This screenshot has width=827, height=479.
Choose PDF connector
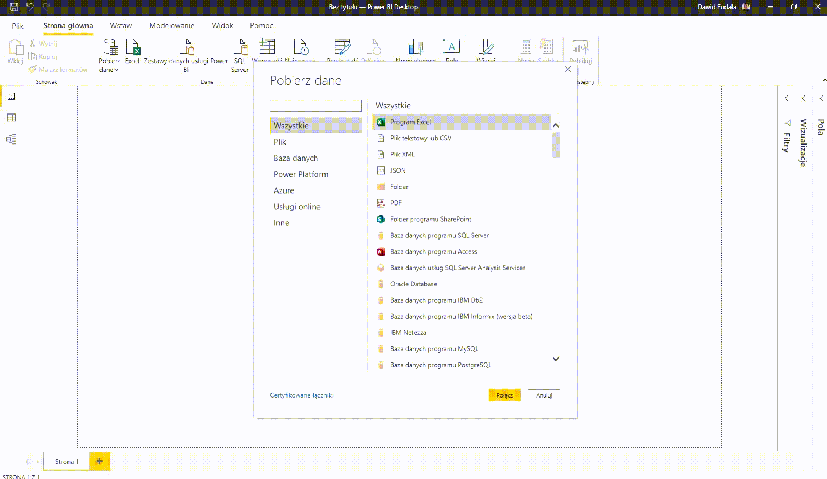(x=462, y=203)
